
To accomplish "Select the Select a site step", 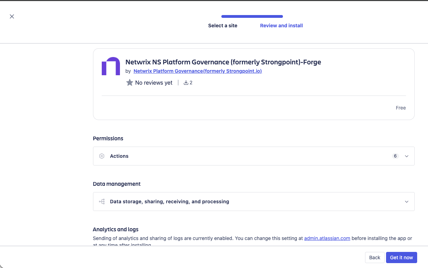I will click(222, 25).
